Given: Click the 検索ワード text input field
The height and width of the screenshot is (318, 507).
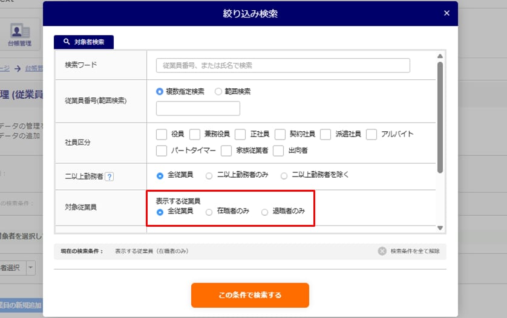Looking at the screenshot, I should point(283,65).
